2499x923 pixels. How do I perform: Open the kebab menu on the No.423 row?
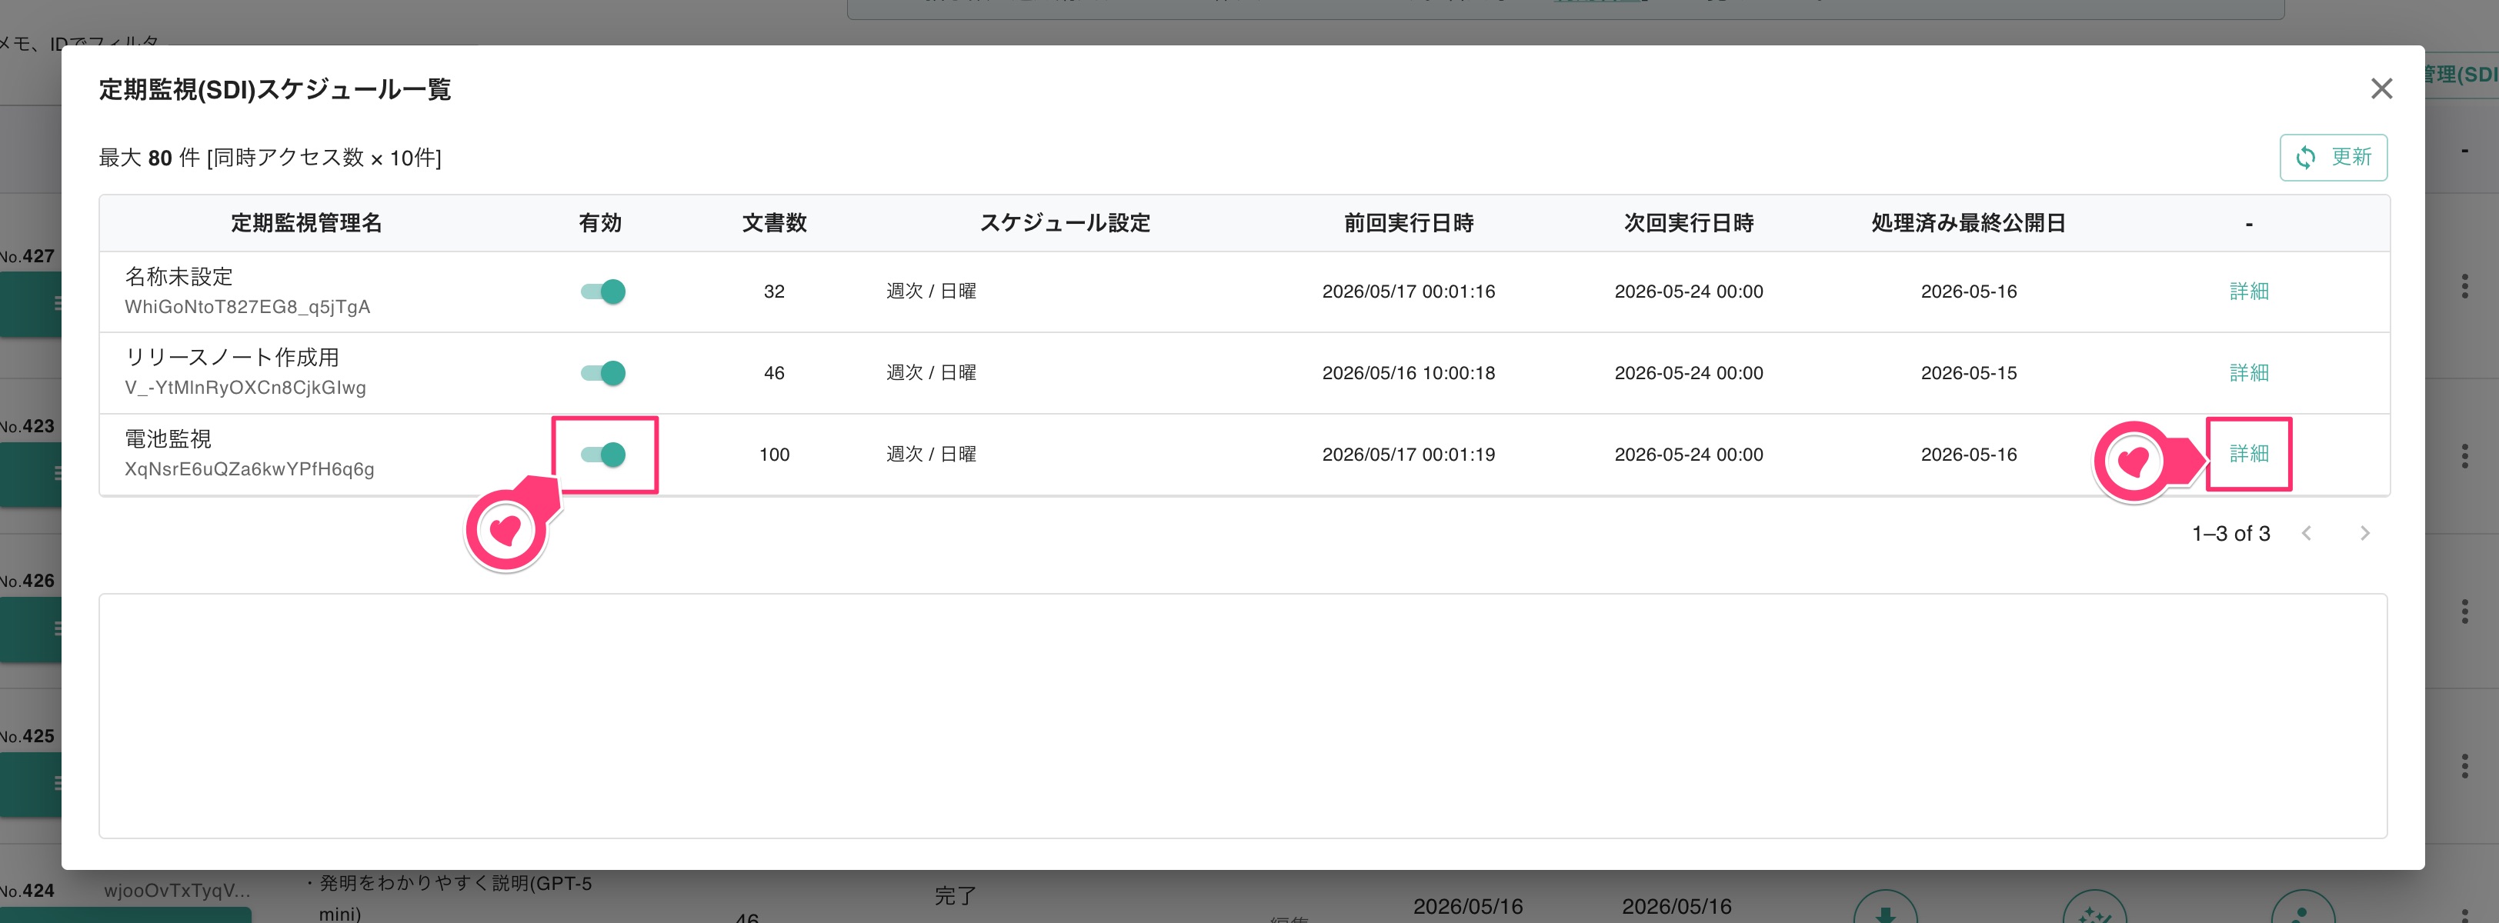(x=2464, y=457)
